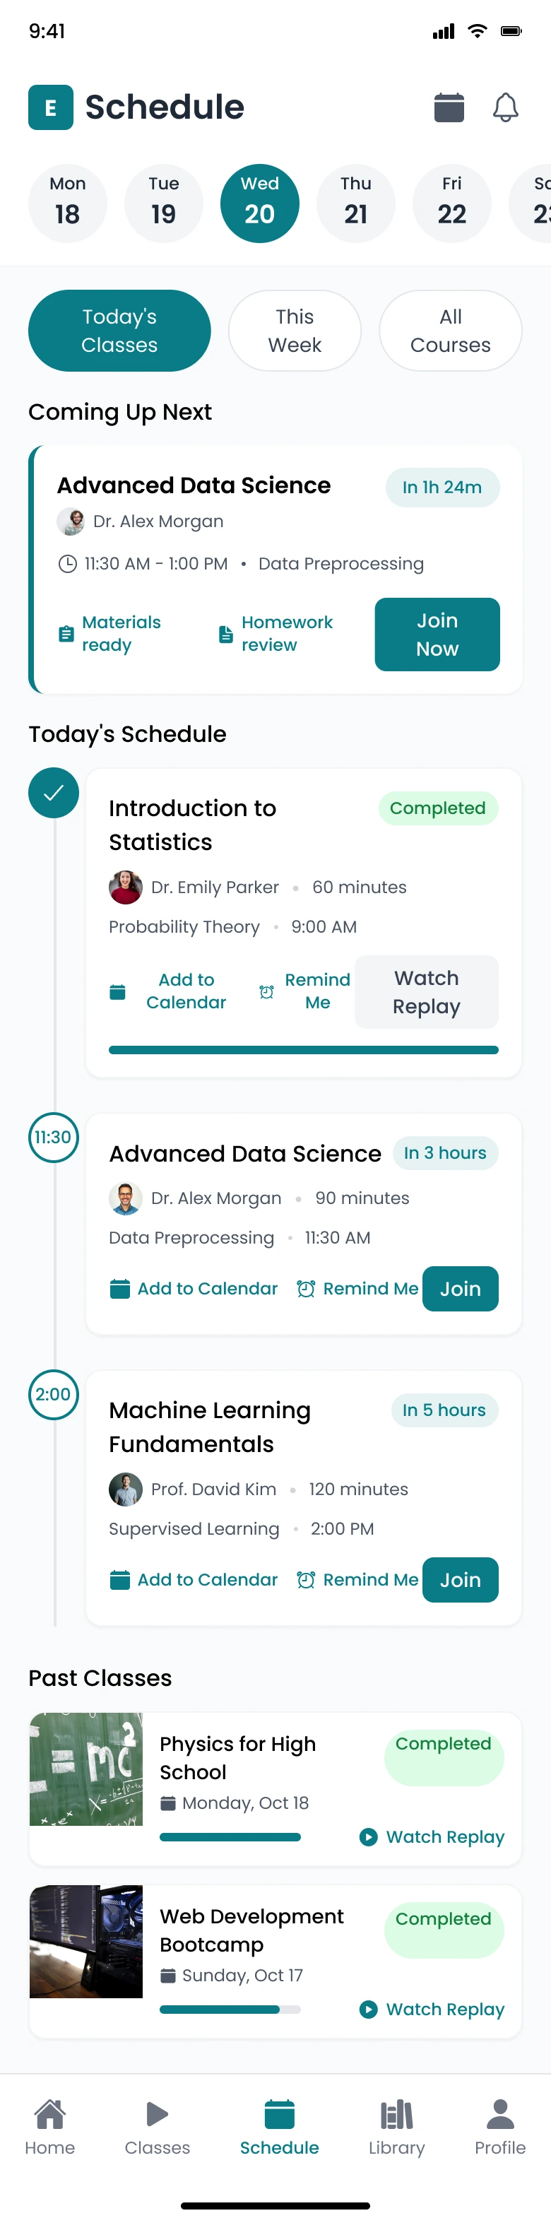The width and height of the screenshot is (551, 2230).
Task: Open Physics for High School thumbnail
Action: point(85,1769)
